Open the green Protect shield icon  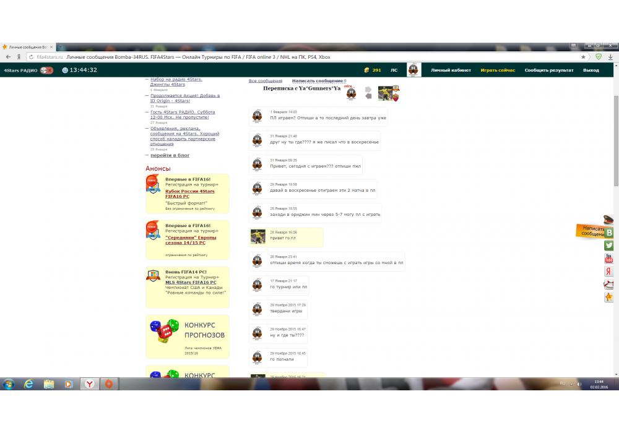[x=599, y=57]
